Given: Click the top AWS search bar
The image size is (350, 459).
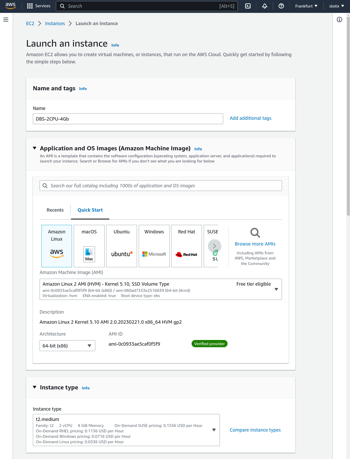Looking at the screenshot, I should point(147,6).
